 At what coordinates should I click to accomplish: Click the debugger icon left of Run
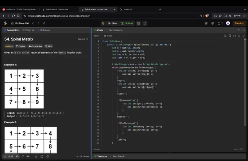pyautogui.click(x=103, y=23)
